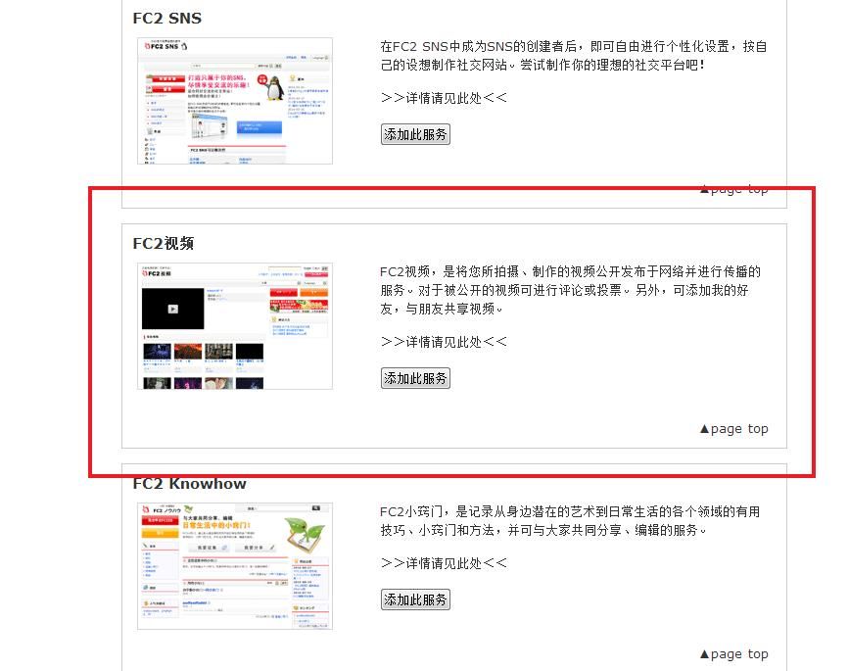849x671 pixels.
Task: Open details link under FC2 SNS description
Action: 444,98
